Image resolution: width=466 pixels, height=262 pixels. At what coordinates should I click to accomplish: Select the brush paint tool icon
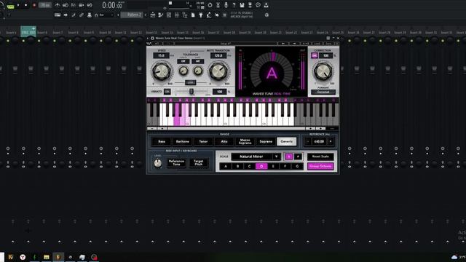pos(74,15)
